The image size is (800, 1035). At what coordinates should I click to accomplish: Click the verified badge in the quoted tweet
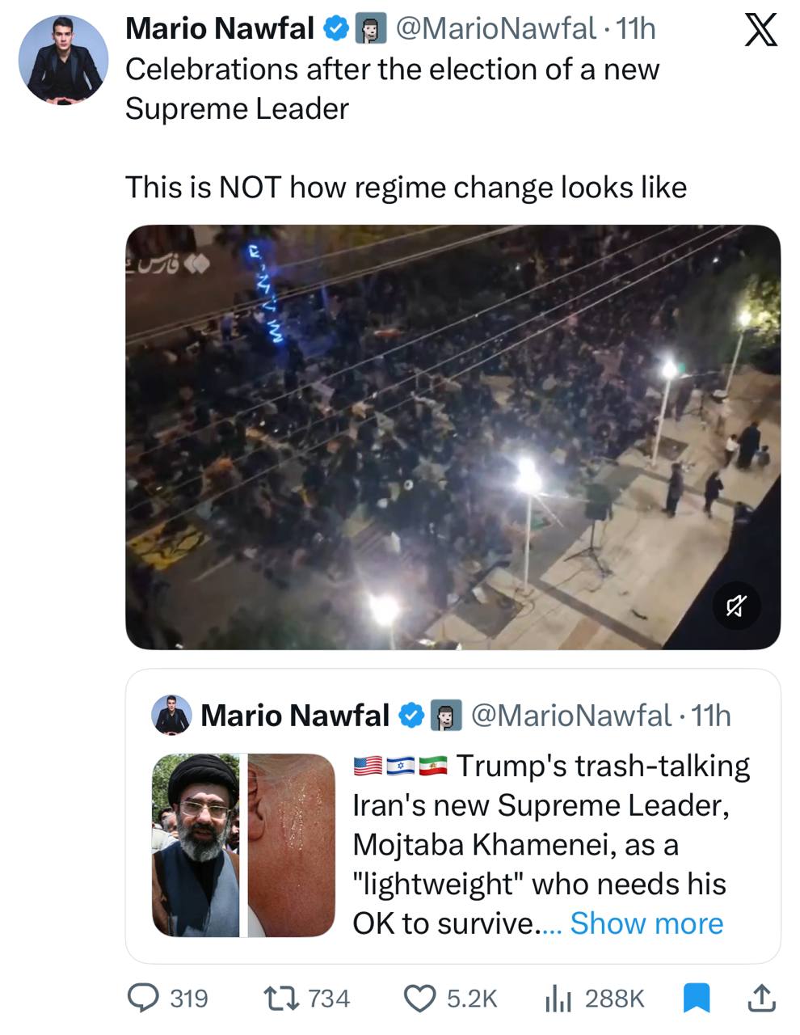coord(413,715)
